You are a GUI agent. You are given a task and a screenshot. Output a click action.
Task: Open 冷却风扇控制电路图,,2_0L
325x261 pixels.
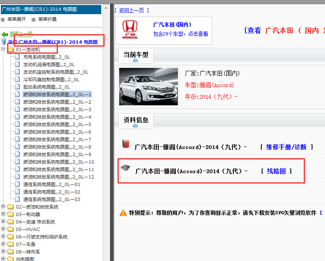(51, 80)
